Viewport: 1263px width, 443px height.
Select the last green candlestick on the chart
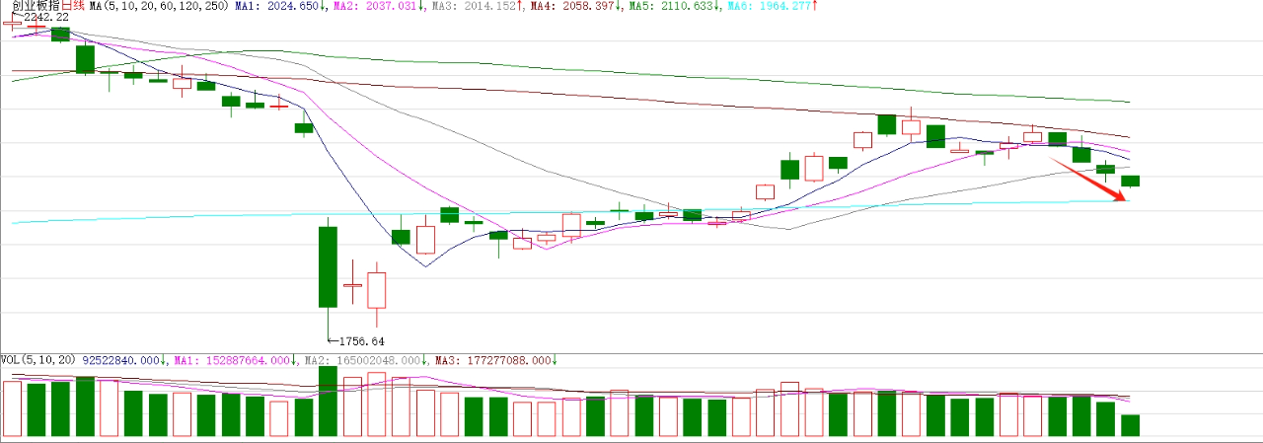[x=1130, y=181]
